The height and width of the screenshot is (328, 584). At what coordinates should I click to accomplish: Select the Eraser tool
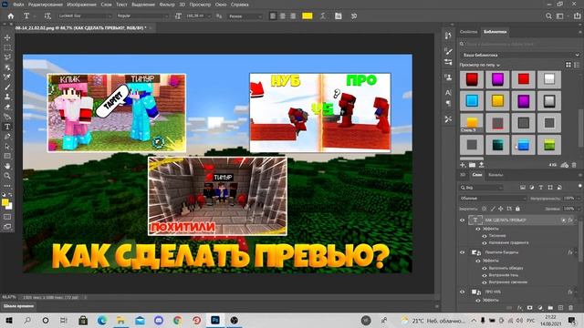click(7, 108)
